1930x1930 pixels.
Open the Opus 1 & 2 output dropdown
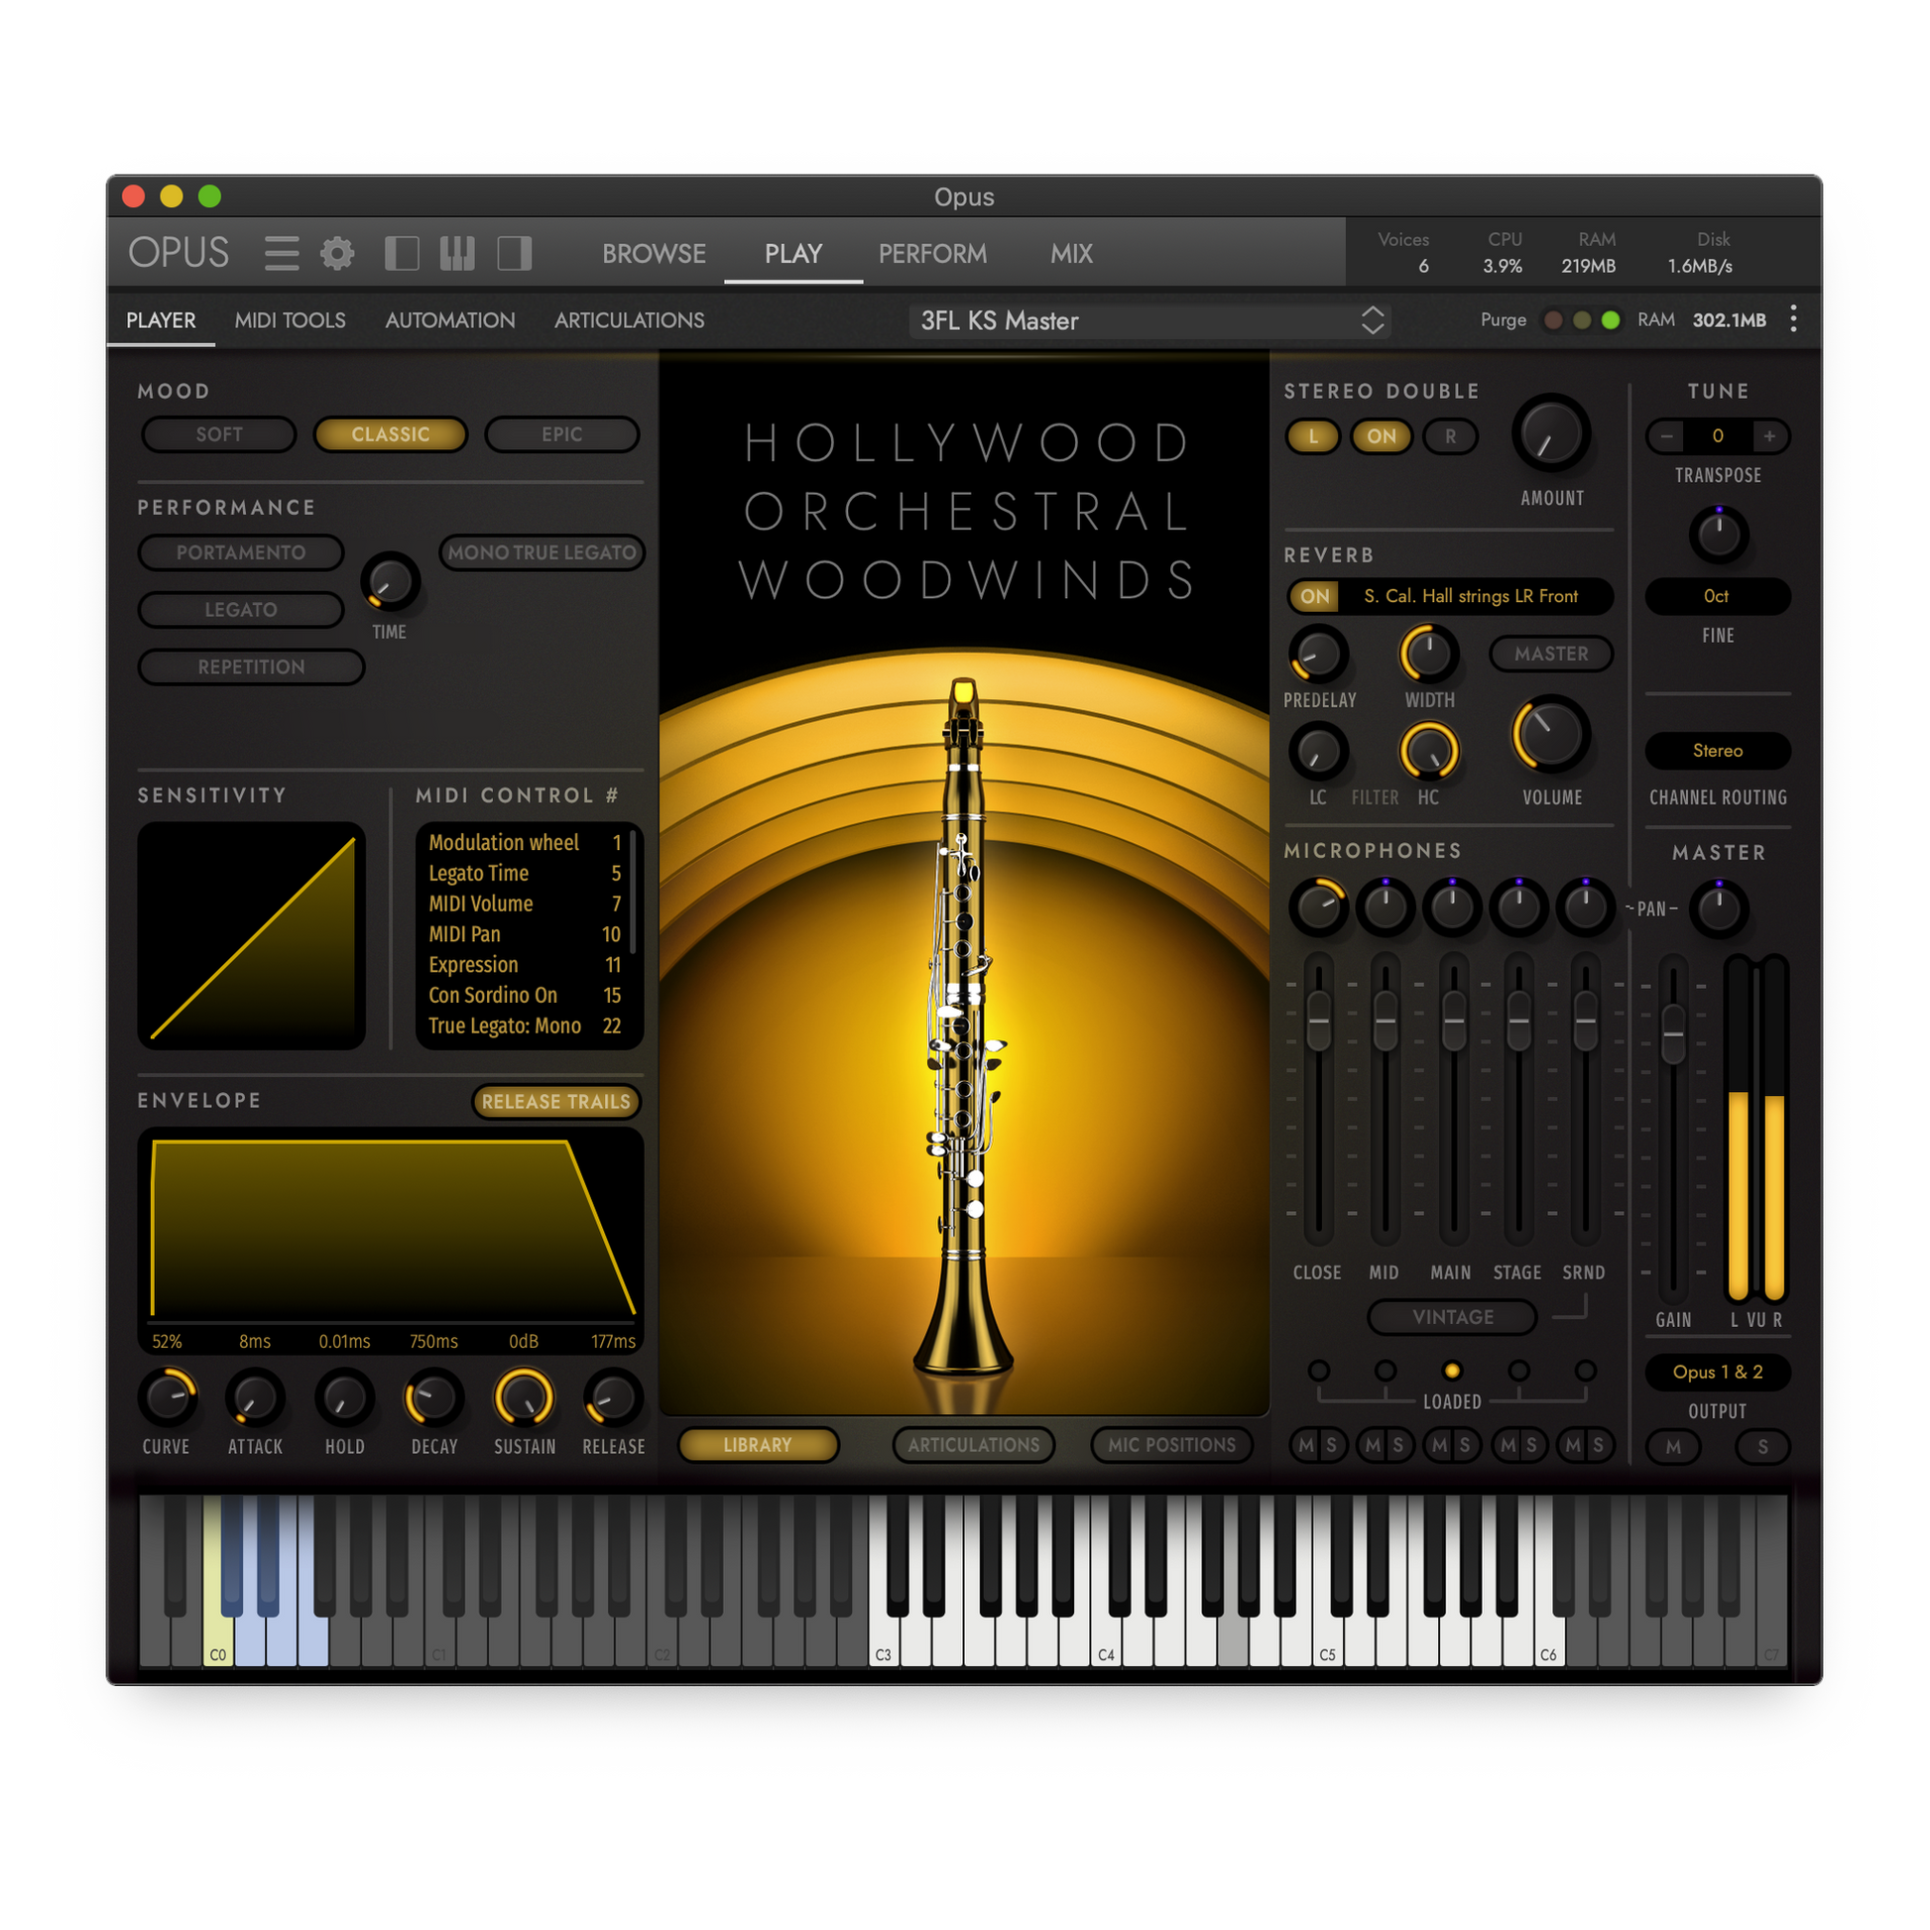(x=1717, y=1372)
